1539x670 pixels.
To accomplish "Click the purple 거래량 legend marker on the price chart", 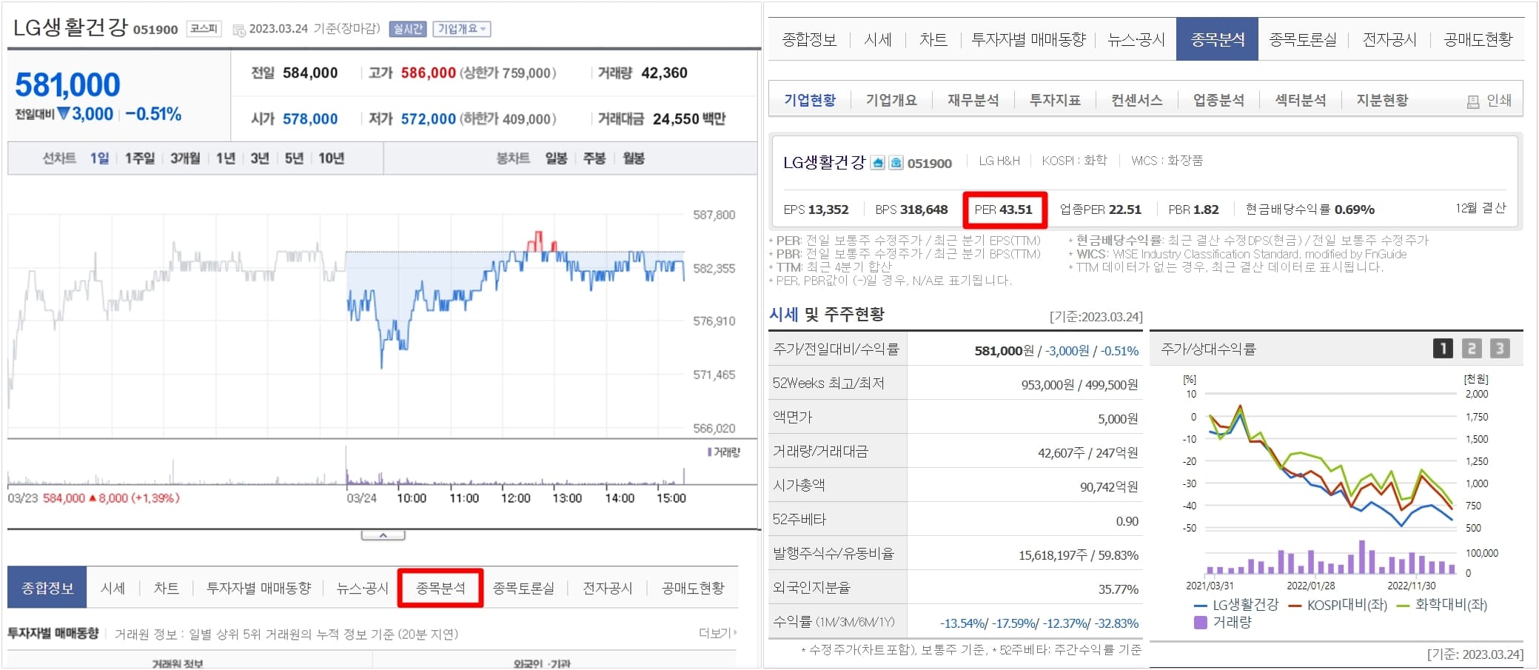I will coord(709,452).
